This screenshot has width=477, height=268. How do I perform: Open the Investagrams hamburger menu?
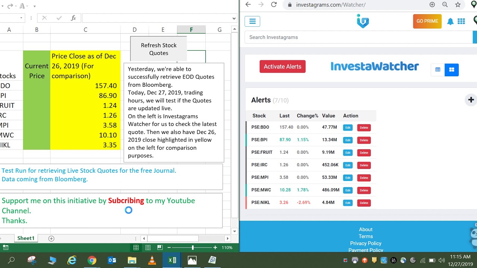pos(252,21)
